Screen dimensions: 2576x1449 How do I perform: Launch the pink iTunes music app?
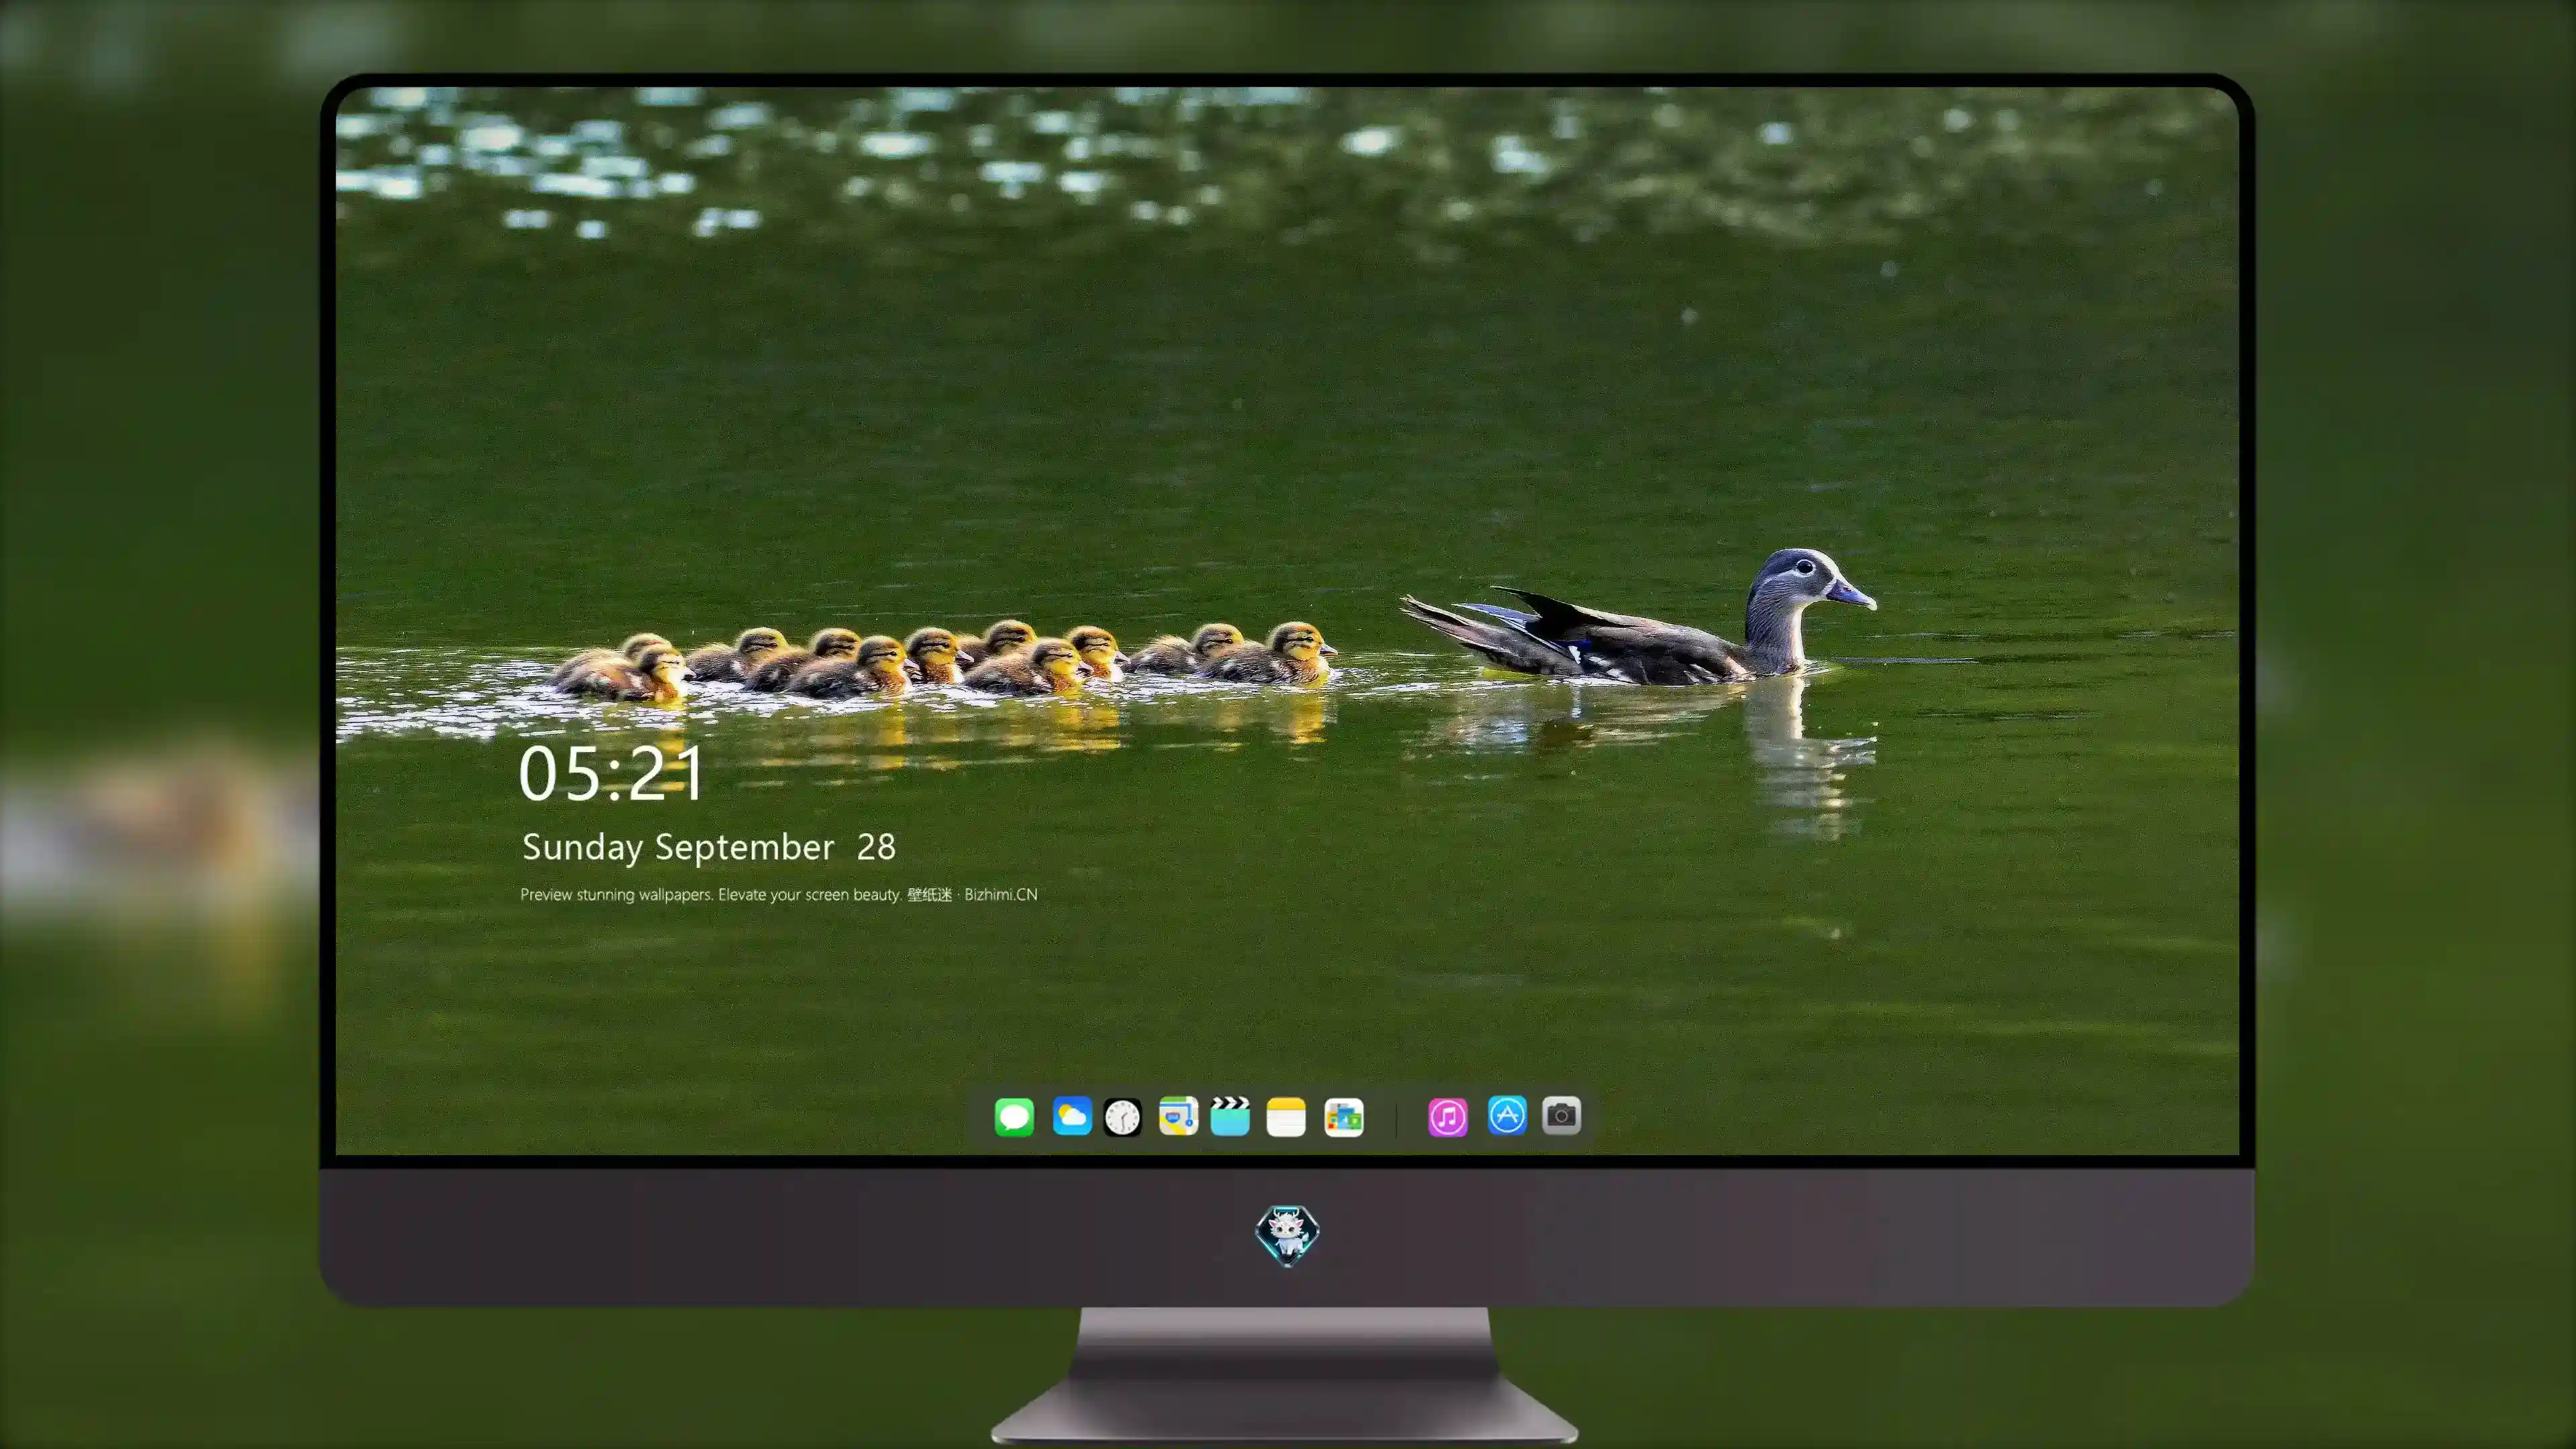click(1447, 1116)
